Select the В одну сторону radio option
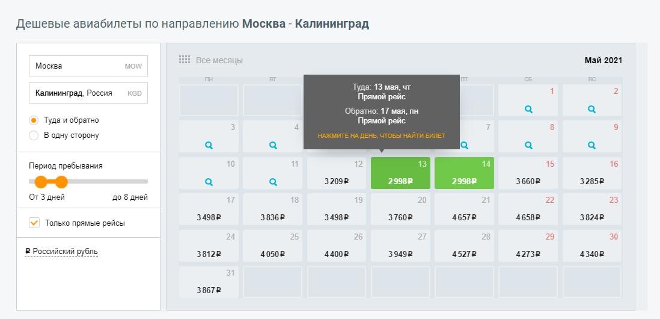The height and width of the screenshot is (319, 660). point(34,135)
